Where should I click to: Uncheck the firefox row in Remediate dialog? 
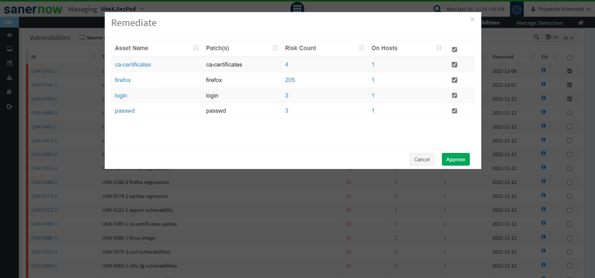[x=454, y=80]
